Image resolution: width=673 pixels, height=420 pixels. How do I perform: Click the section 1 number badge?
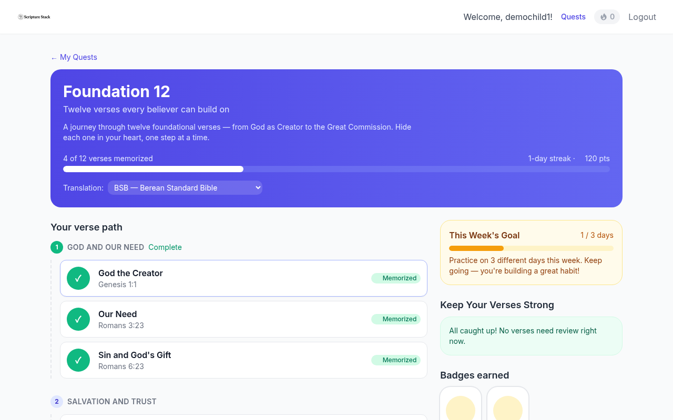[57, 247]
